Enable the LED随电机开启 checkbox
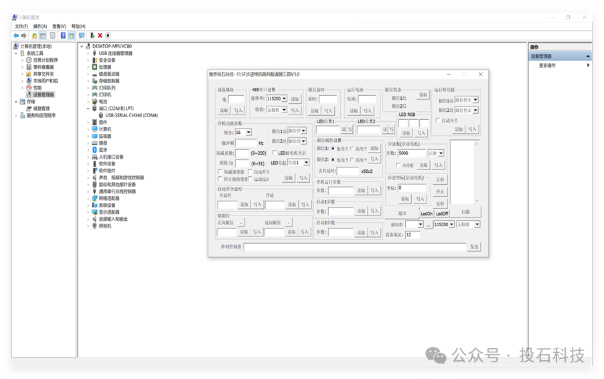Viewport: 604px width, 379px height. (x=273, y=153)
